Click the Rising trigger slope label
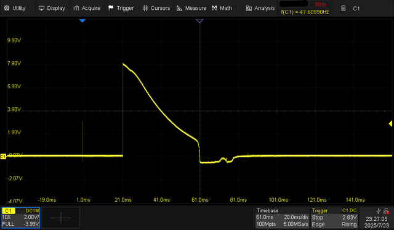 349,224
